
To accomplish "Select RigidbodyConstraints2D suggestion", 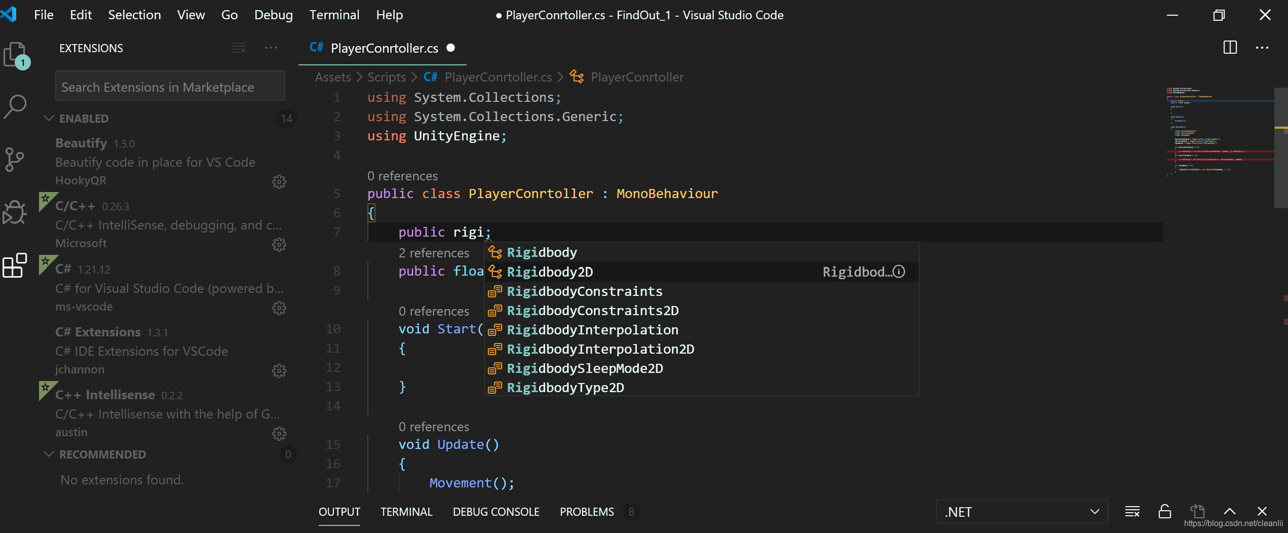I will click(x=701, y=310).
